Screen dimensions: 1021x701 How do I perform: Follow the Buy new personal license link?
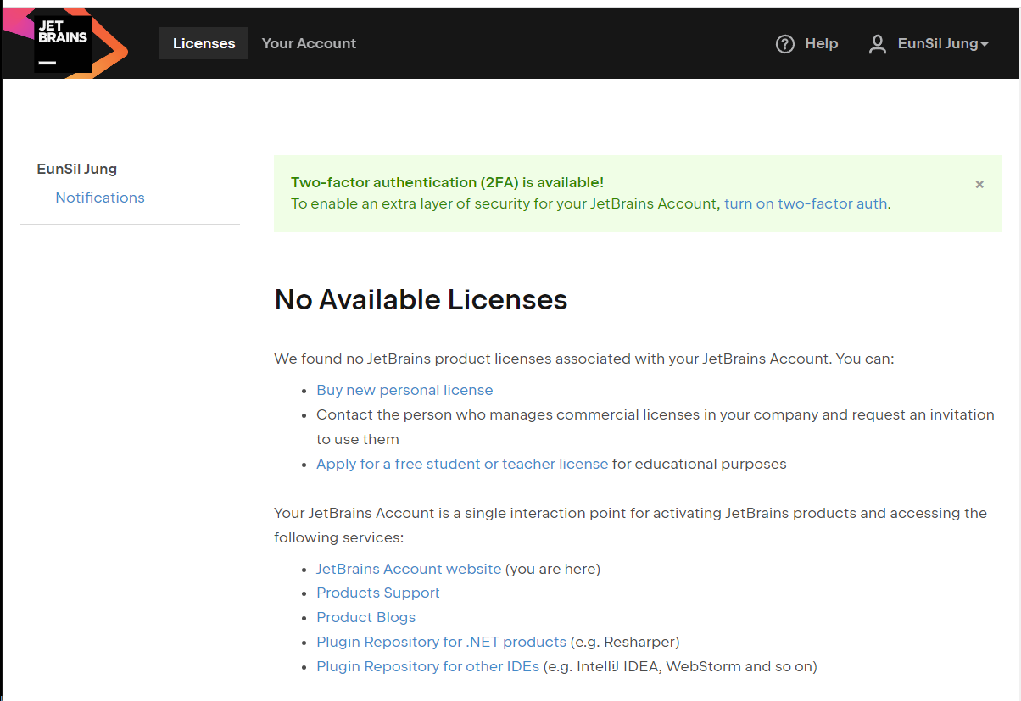(404, 390)
